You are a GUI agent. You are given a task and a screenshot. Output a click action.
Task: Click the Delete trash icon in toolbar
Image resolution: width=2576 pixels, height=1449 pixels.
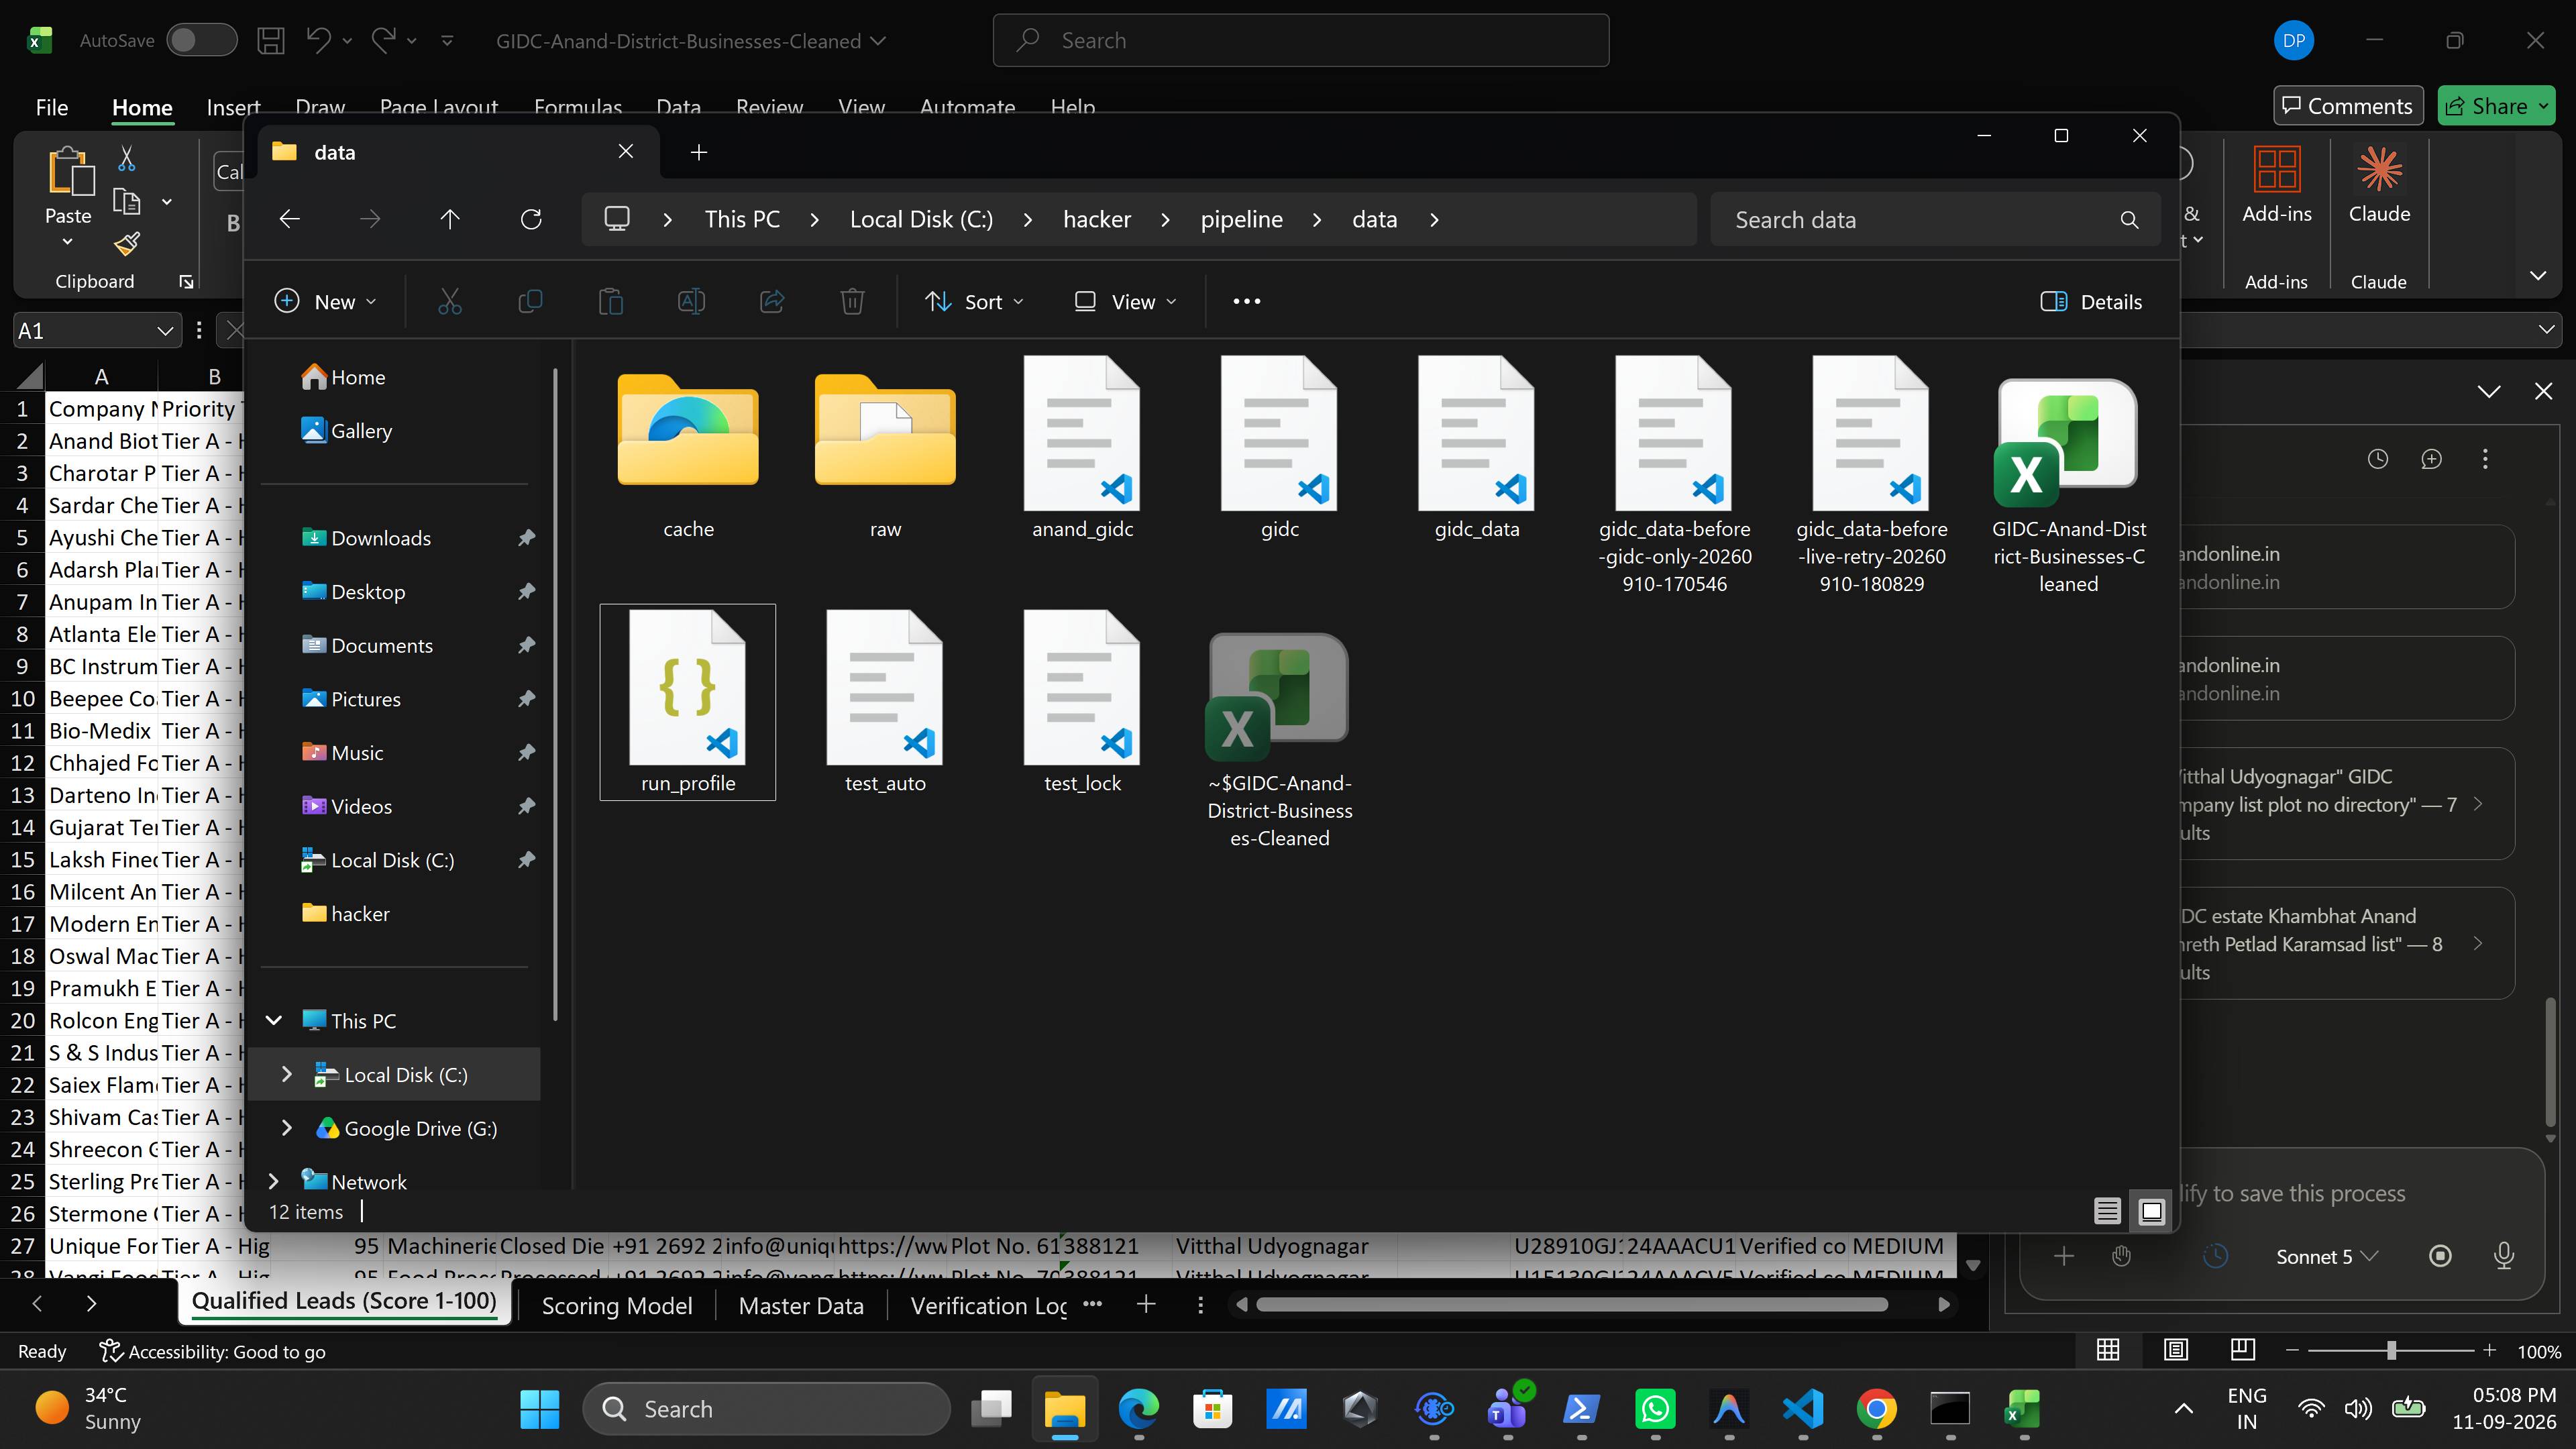pyautogui.click(x=852, y=301)
